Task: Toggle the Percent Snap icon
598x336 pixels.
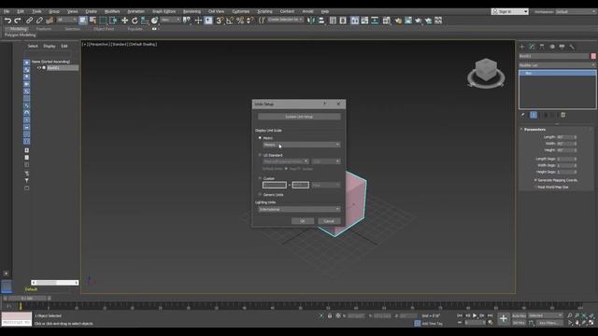Action: (240, 21)
